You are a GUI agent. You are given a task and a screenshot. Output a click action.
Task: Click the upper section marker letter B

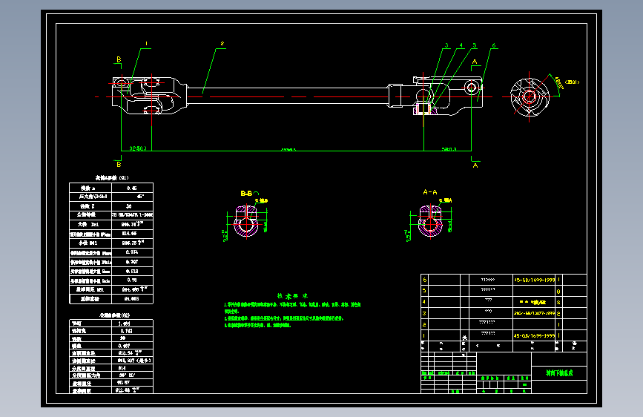(119, 59)
